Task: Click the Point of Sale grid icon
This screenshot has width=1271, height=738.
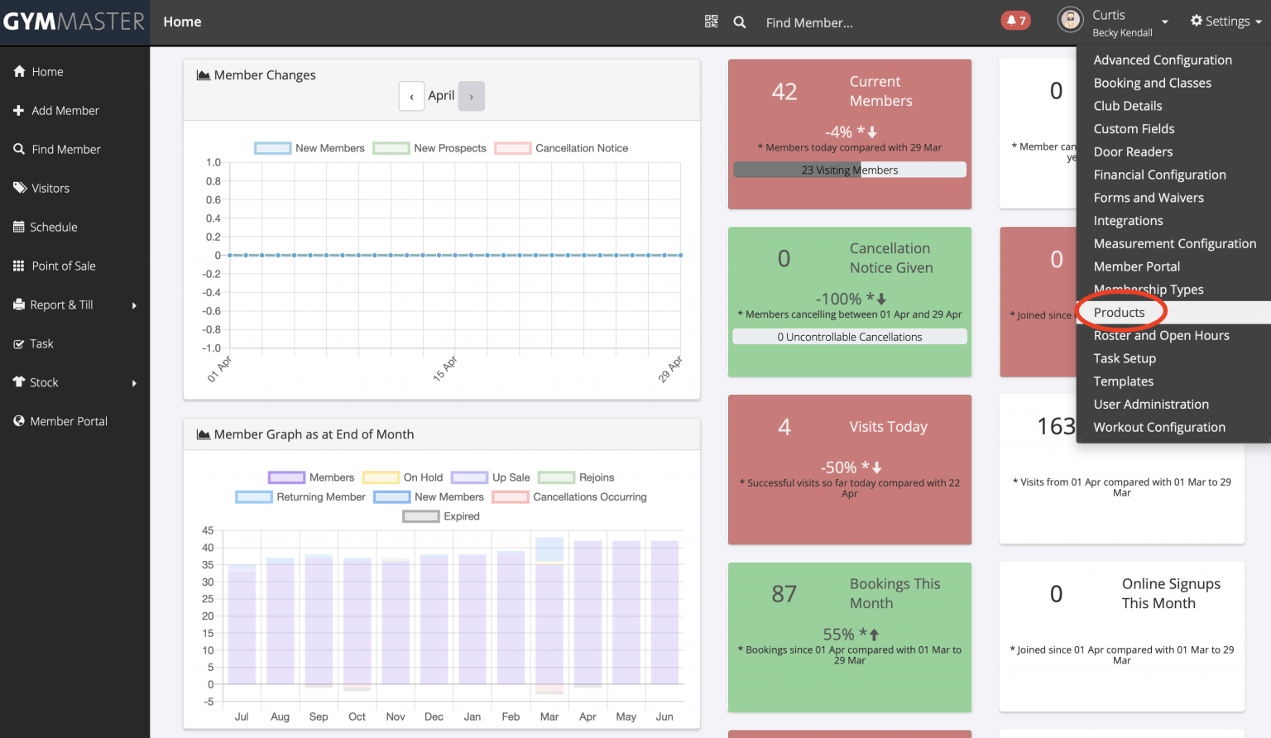Action: (x=19, y=266)
